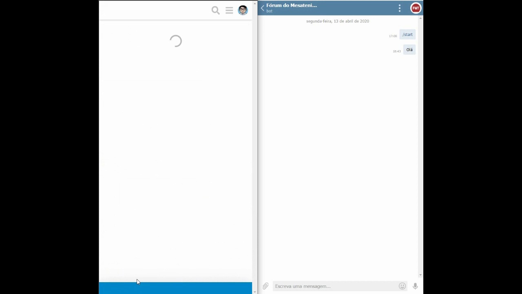Screen dimensions: 522x294
Task: Open the hamburger menu icon
Action: point(229,11)
